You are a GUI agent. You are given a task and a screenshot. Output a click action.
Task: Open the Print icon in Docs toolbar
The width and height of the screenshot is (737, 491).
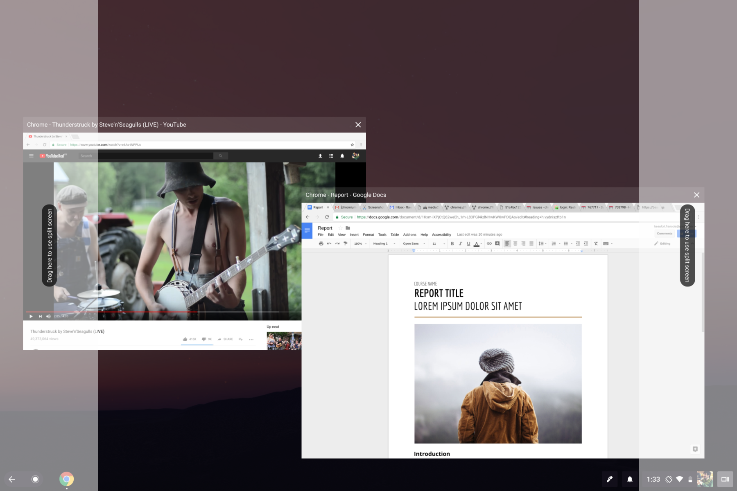[x=321, y=243]
